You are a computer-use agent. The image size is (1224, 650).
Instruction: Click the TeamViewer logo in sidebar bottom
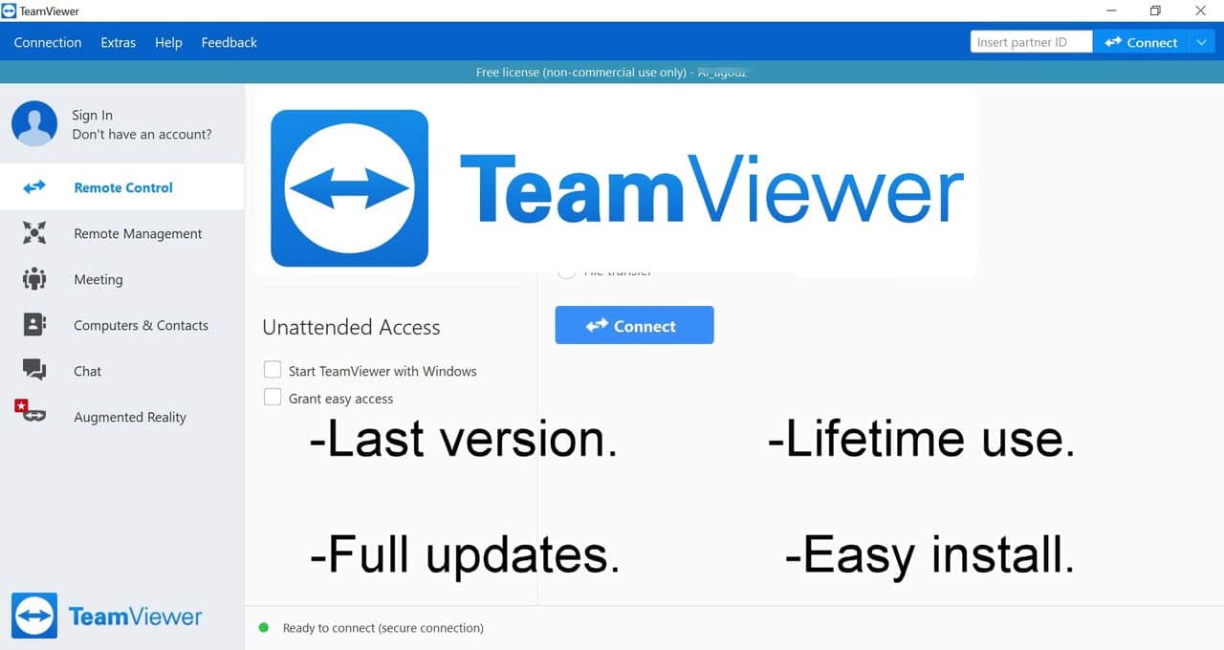pos(107,617)
